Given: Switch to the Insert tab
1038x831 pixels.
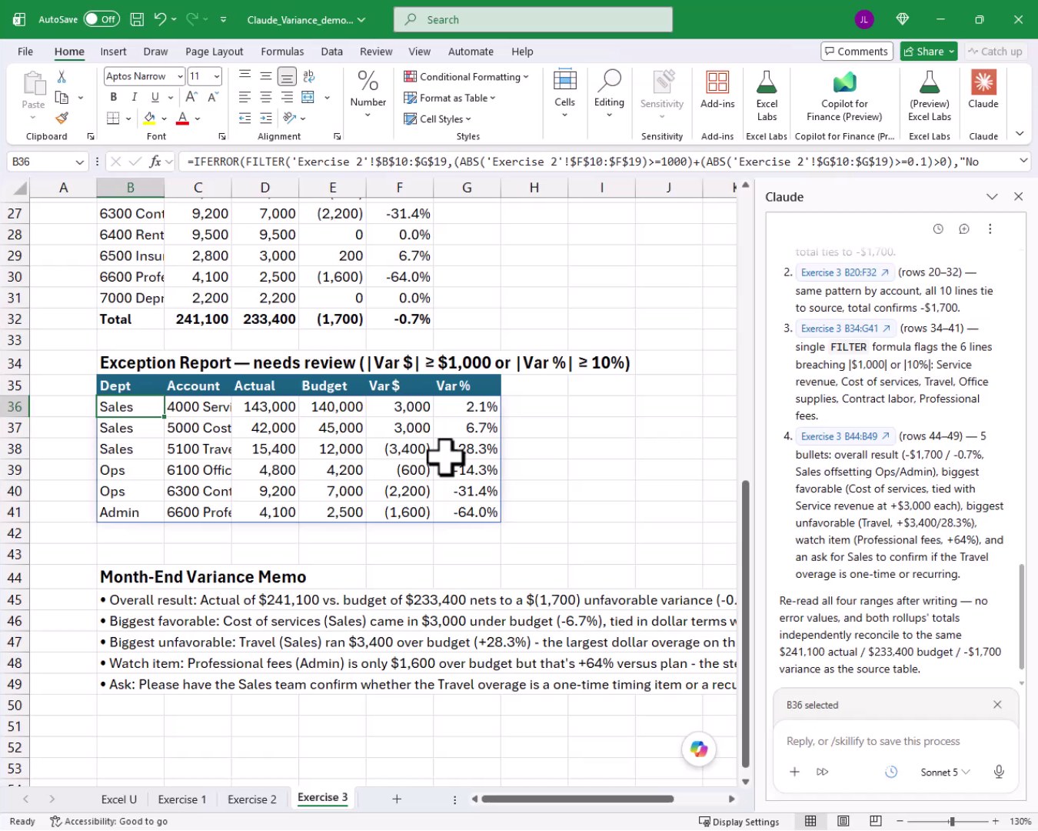Looking at the screenshot, I should click(113, 52).
